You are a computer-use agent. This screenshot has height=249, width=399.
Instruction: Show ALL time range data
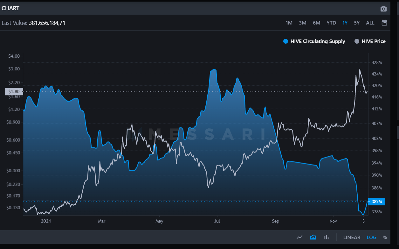tap(370, 23)
